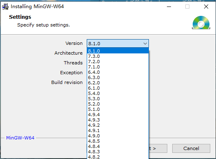
Task: Select version 6.1.0
Action: click(x=118, y=88)
